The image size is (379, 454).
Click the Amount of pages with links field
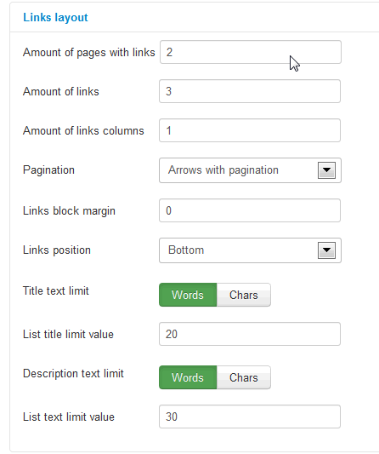251,52
